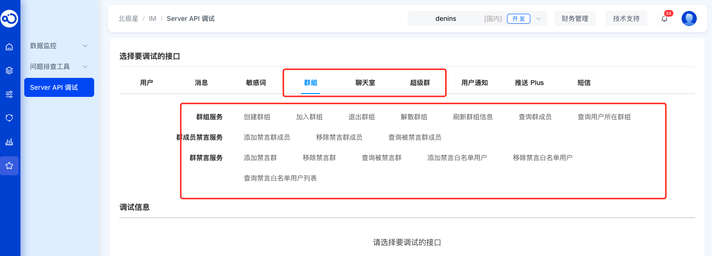
Task: Click the 群组服务 row label
Action: 209,117
